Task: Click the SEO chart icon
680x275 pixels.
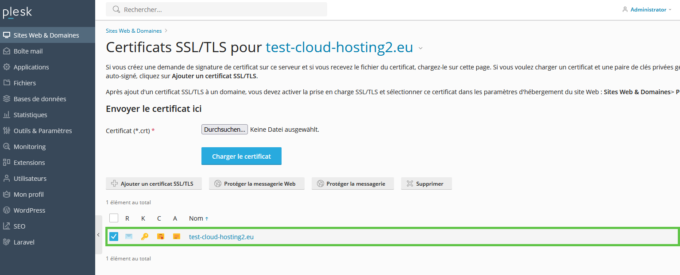Action: tap(7, 226)
